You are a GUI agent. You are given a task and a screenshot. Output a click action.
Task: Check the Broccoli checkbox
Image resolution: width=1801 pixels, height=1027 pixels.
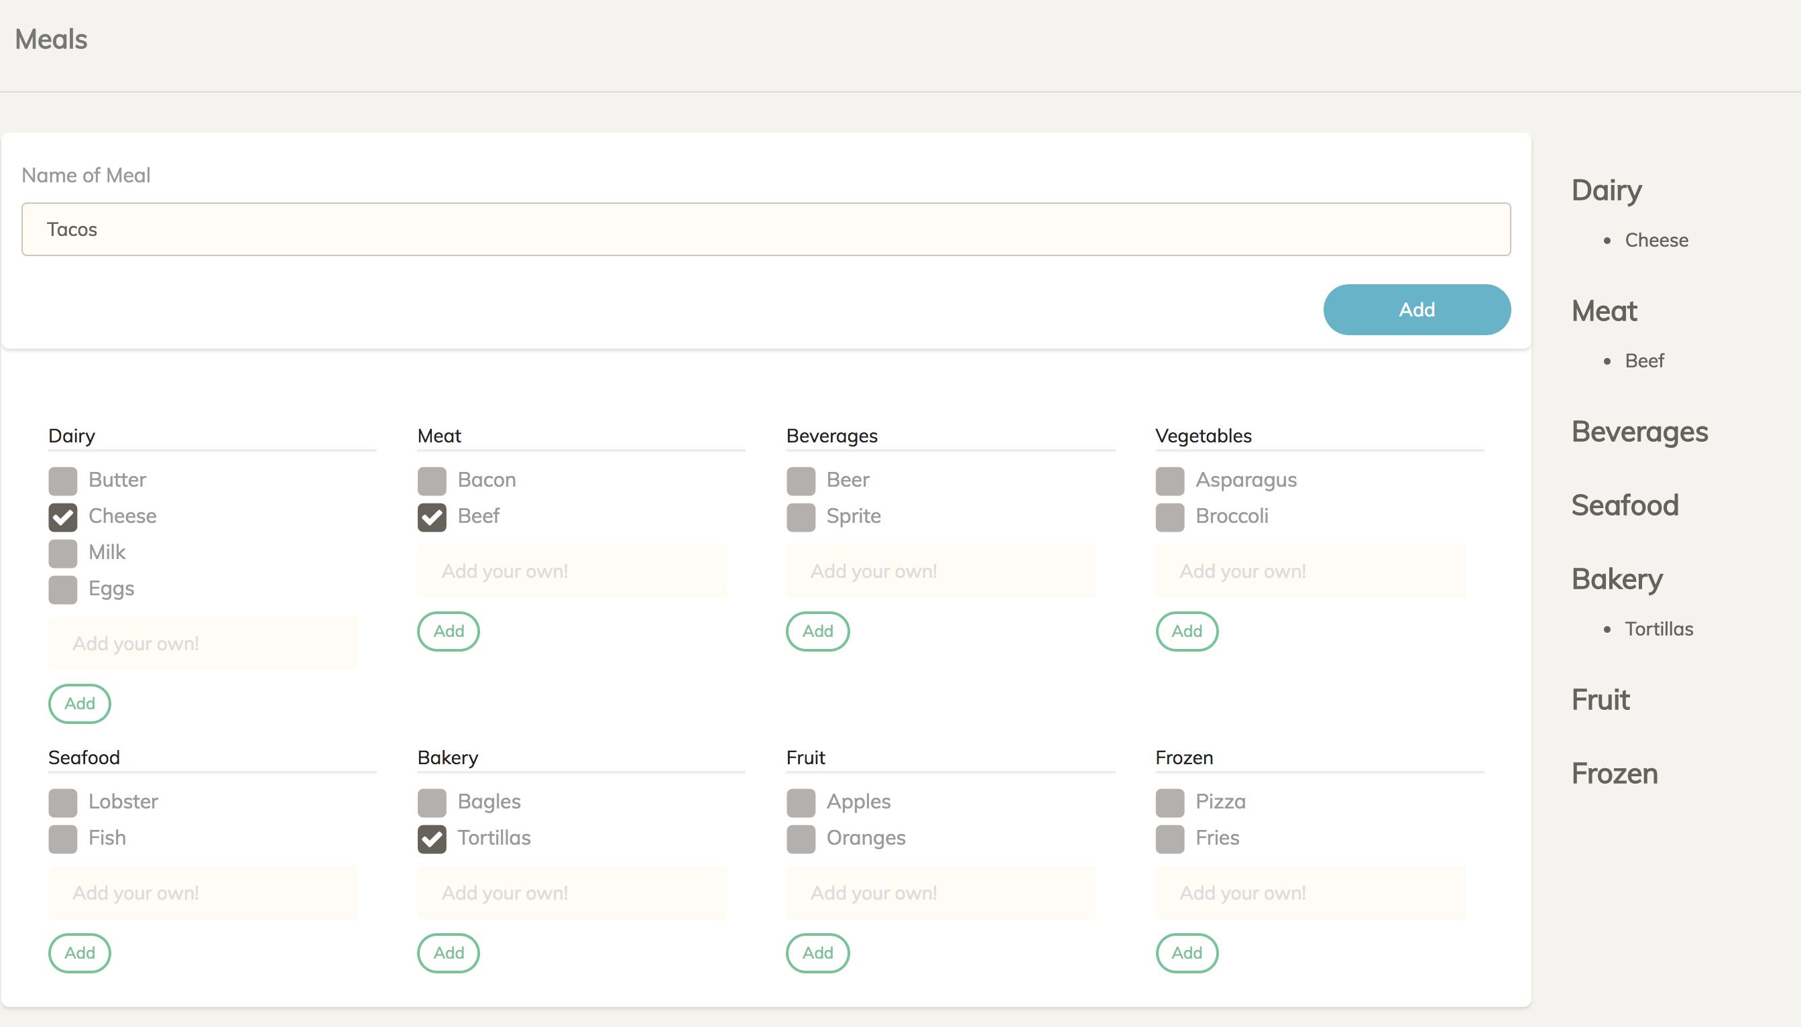pyautogui.click(x=1169, y=517)
